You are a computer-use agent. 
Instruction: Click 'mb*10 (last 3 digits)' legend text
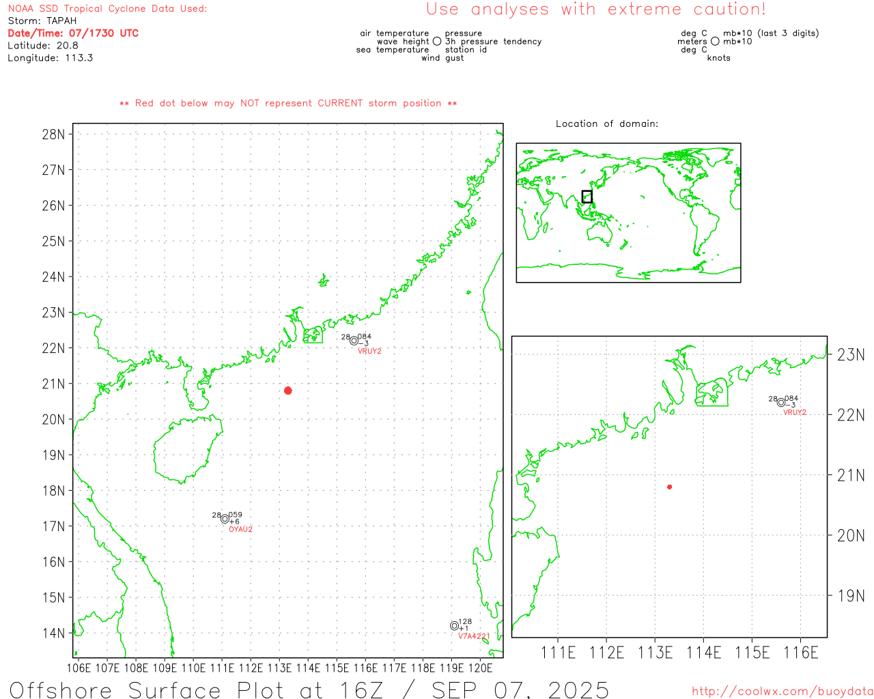pos(771,33)
